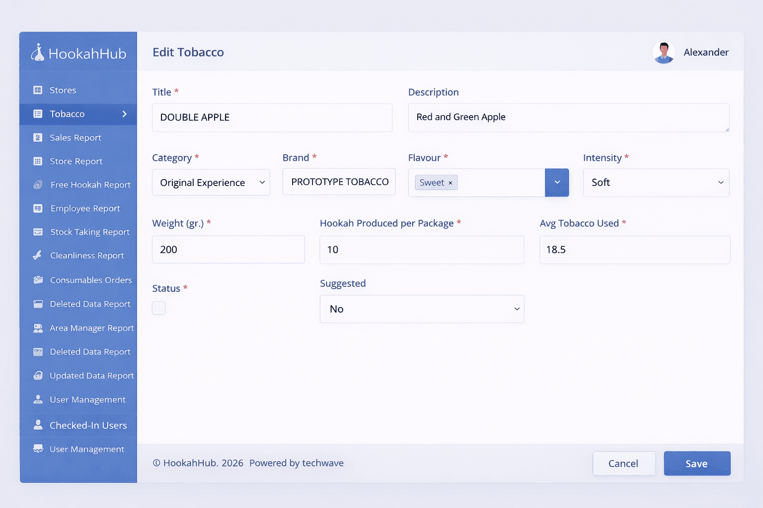Expand the Intensity dropdown
This screenshot has height=508, width=763.
click(x=656, y=183)
